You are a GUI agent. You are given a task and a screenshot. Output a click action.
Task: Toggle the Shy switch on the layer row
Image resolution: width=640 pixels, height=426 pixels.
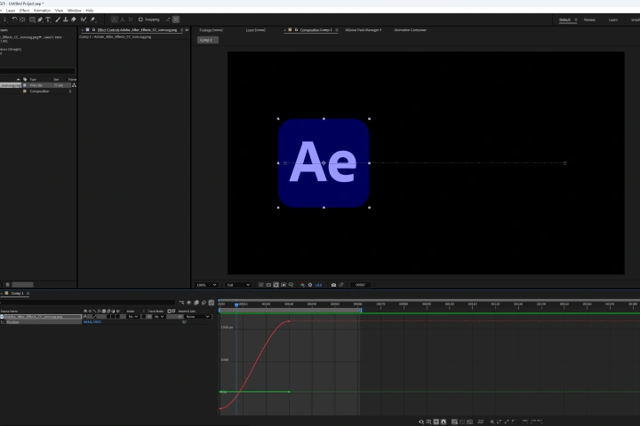pos(85,316)
